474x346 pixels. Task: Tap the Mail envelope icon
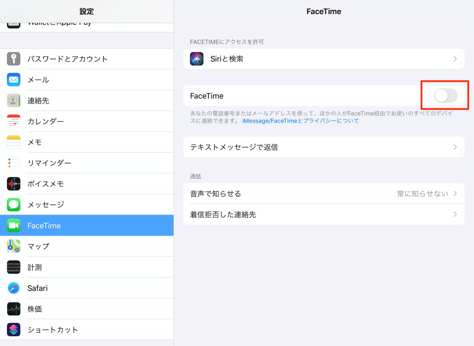coord(13,80)
